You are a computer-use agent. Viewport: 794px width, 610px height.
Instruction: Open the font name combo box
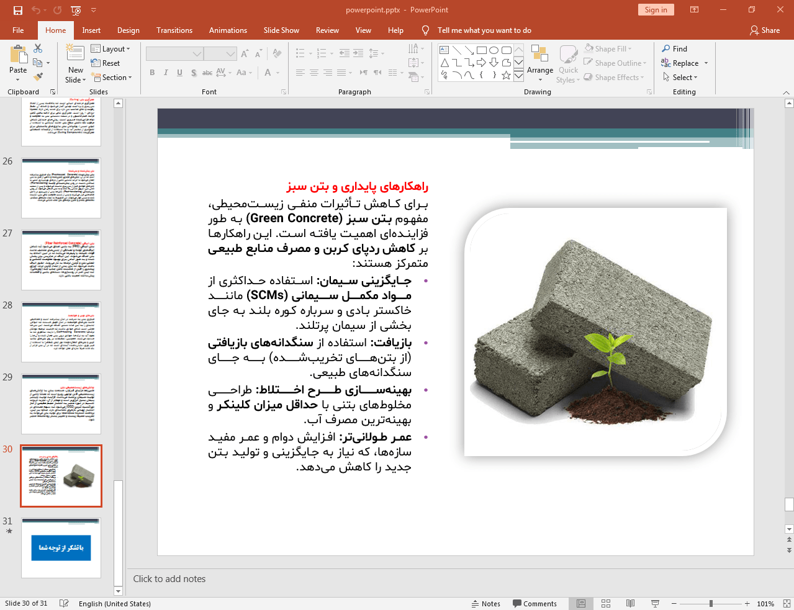(x=174, y=54)
